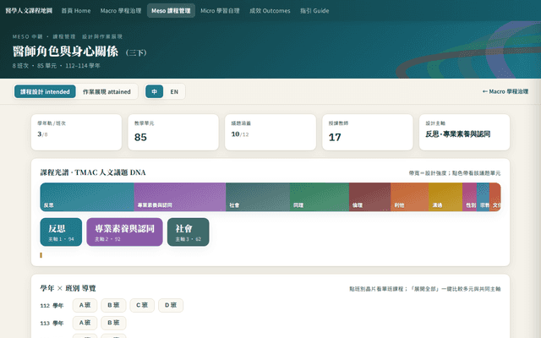Click the 授課教師 17 stat card
The height and width of the screenshot is (338, 541).
pos(368,132)
